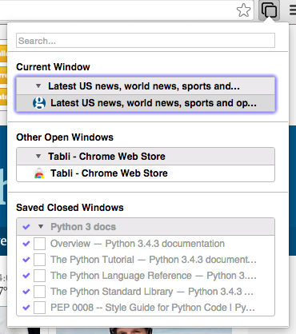The height and width of the screenshot is (334, 296).
Task: Click the Chrome Web Store favicon on Tabli tab
Action: click(39, 173)
